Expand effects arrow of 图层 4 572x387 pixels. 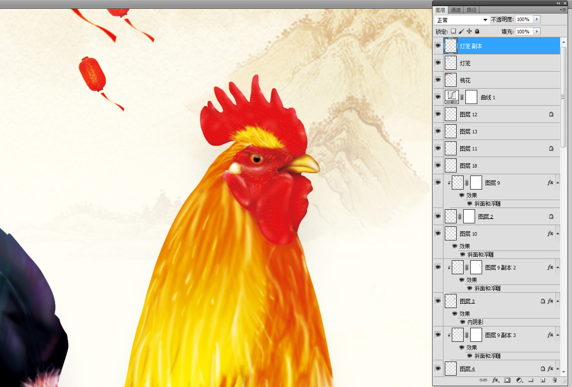(558, 369)
